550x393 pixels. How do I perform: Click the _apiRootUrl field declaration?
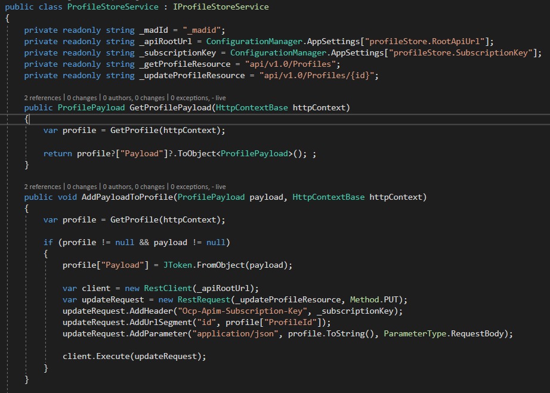click(166, 41)
